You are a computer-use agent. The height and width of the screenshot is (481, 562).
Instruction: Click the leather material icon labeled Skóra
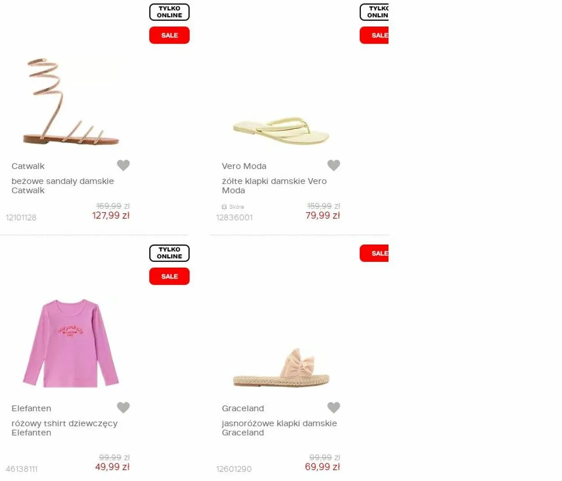(x=224, y=207)
